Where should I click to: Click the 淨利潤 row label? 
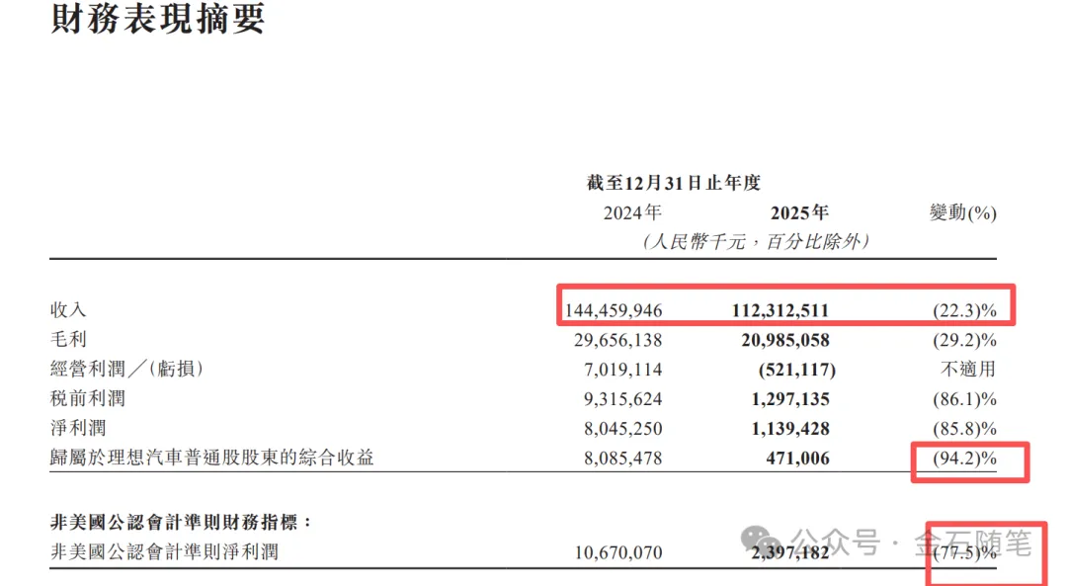point(78,428)
